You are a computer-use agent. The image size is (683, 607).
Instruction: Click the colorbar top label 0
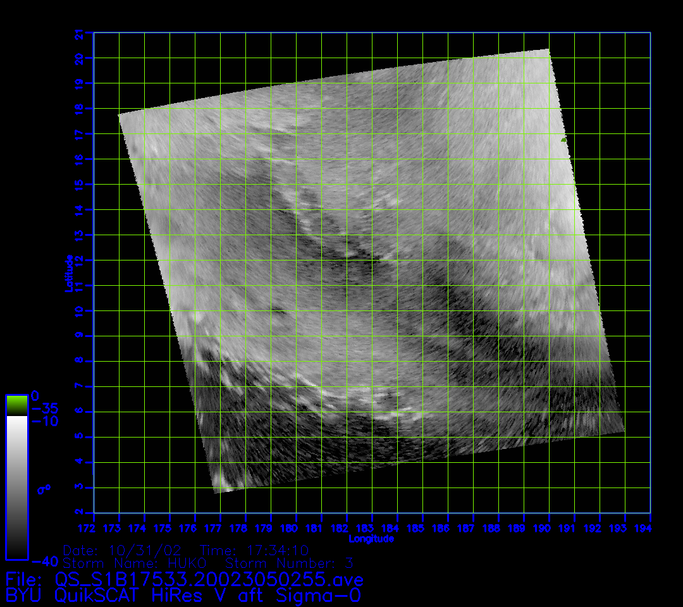[x=35, y=396]
